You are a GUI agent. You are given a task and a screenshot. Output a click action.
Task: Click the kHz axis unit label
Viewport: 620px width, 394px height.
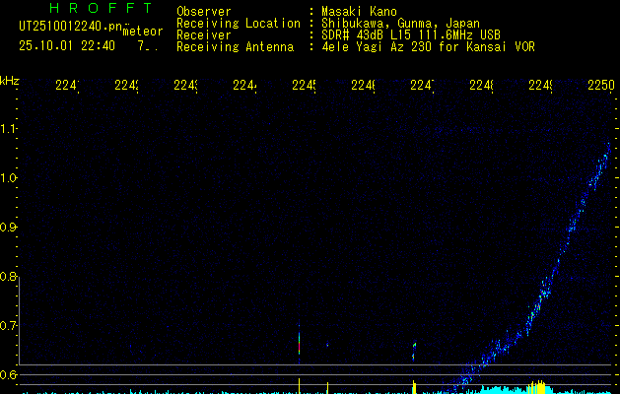pyautogui.click(x=10, y=79)
